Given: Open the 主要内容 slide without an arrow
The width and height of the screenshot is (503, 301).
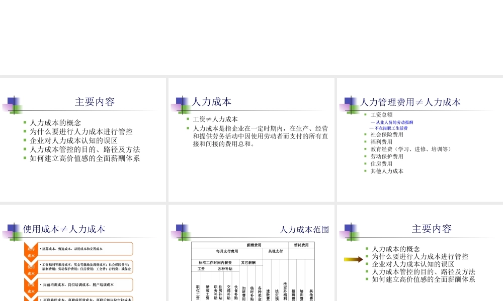Looking at the screenshot, I should pos(83,140).
